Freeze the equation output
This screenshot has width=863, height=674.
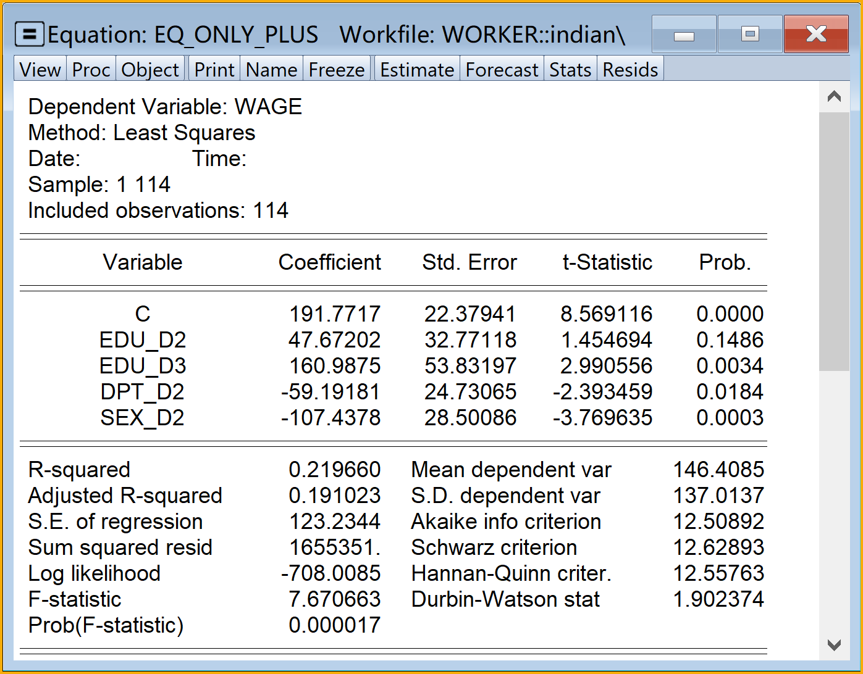tap(337, 70)
